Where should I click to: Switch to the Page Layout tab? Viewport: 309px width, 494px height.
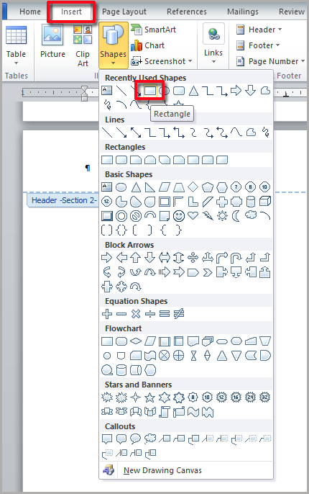[x=124, y=12]
